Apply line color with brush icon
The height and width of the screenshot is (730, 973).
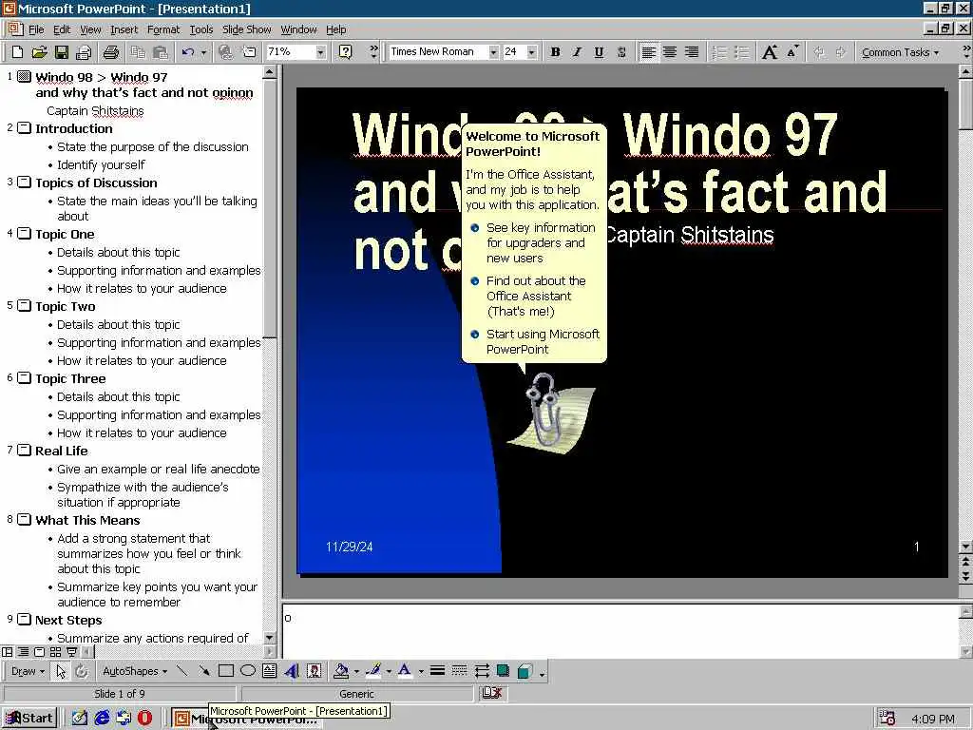[x=372, y=671]
